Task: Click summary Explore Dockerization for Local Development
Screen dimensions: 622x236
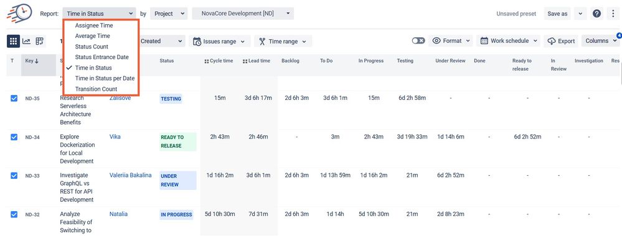Action: (77, 149)
